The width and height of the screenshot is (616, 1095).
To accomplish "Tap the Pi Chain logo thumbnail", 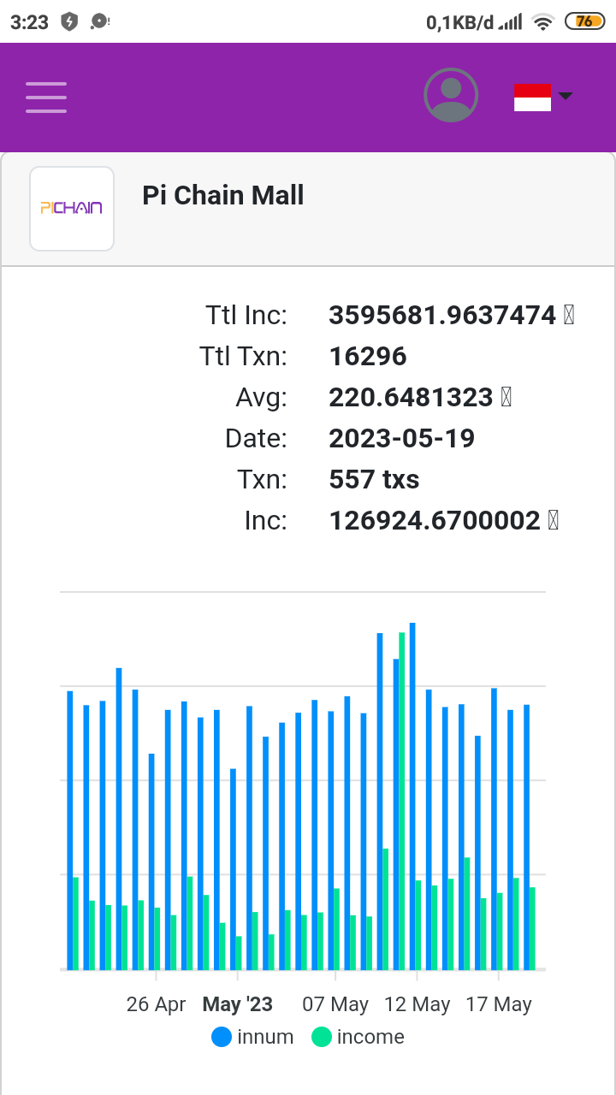I will (72, 209).
